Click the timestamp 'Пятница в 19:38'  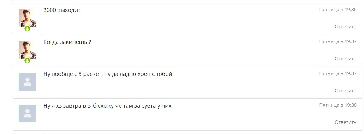[x=338, y=105]
